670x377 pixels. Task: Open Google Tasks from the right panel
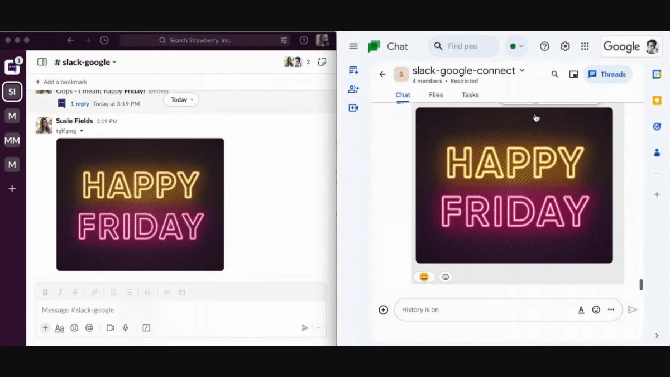(x=657, y=126)
